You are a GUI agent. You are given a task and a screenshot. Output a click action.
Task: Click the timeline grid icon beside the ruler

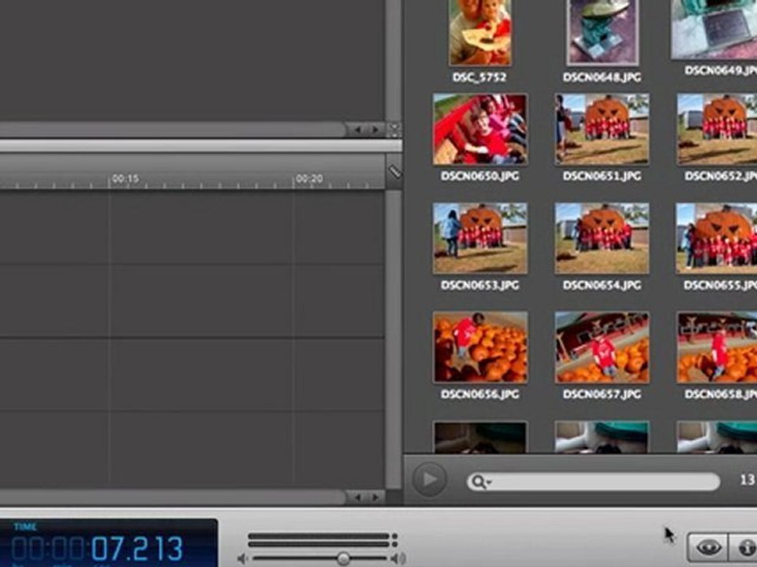click(394, 171)
